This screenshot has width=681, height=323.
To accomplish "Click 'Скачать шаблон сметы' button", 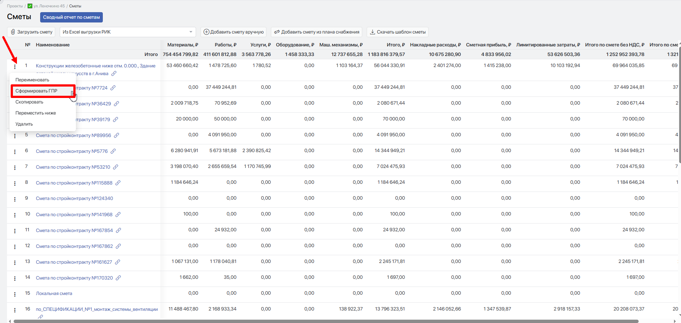I will 398,32.
